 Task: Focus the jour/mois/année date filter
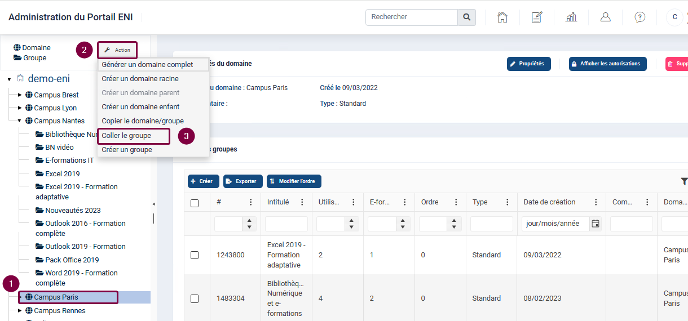coord(555,224)
